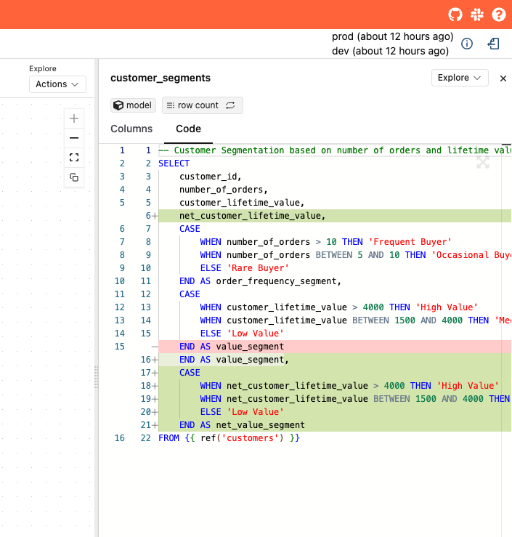512x537 pixels.
Task: Click the removed 'END AS value_segment' diff line
Action: [231, 347]
